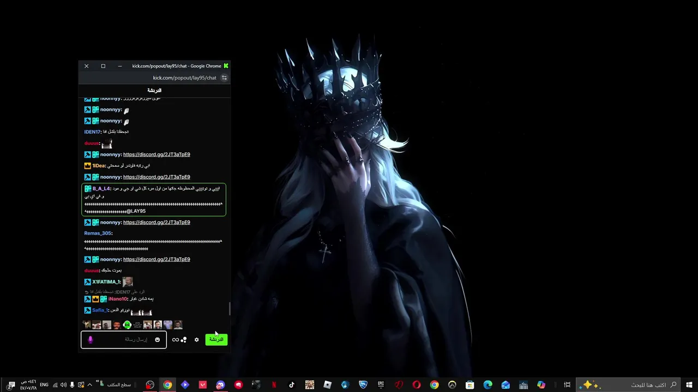Open noonnyy's discord link above 1iDea's message
This screenshot has width=698, height=392.
pos(157,155)
